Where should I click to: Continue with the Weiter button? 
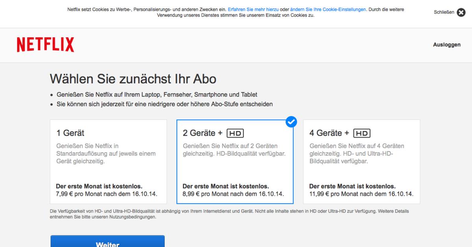pyautogui.click(x=107, y=241)
